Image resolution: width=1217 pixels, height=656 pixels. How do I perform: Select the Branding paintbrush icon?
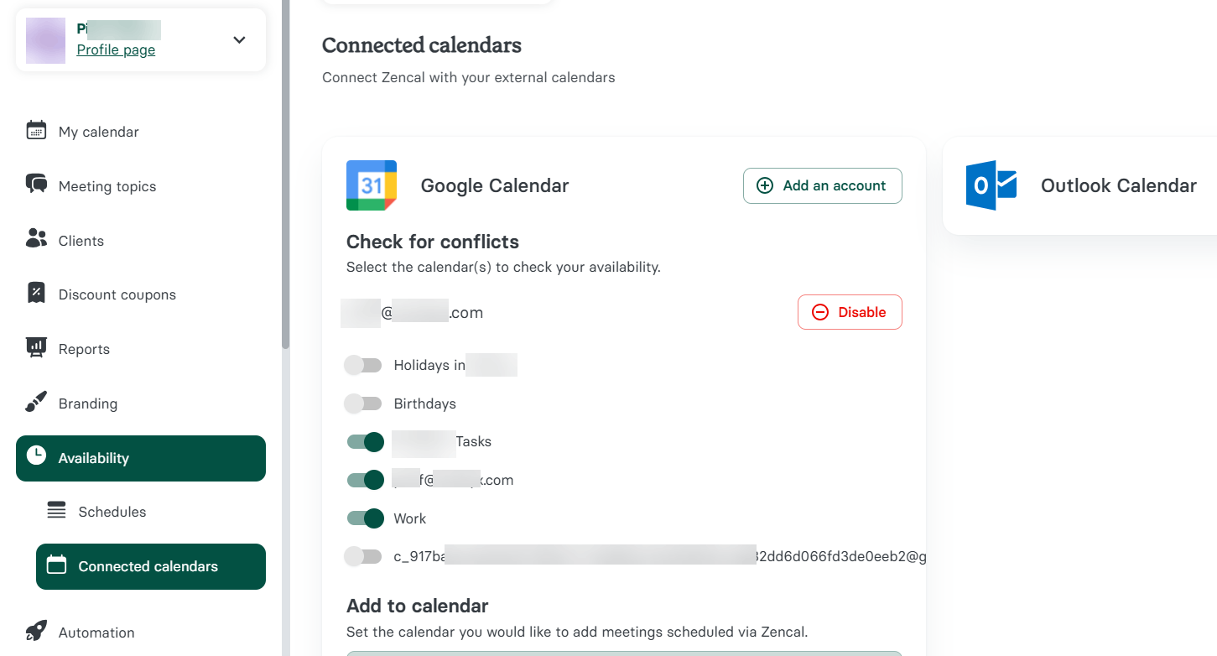(36, 403)
